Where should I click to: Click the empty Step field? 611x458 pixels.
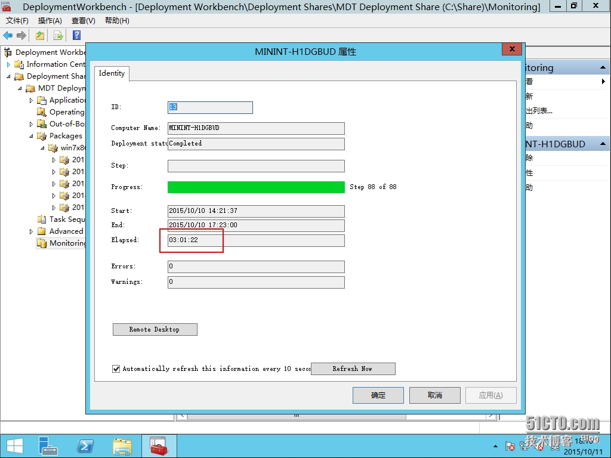pos(256,166)
